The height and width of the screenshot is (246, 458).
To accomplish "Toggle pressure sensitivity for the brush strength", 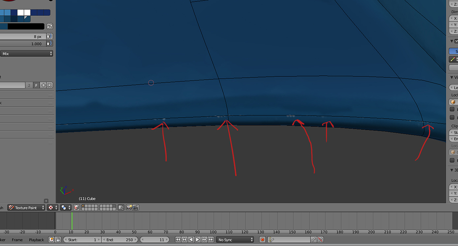I will pyautogui.click(x=50, y=43).
